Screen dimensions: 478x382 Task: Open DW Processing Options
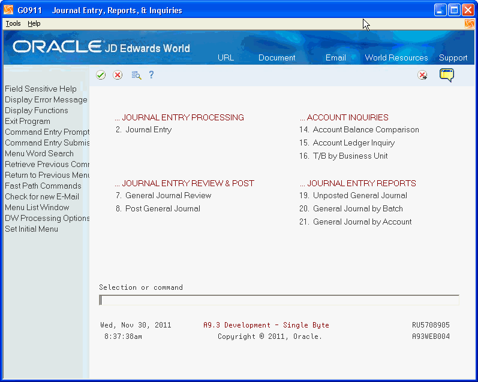(47, 218)
